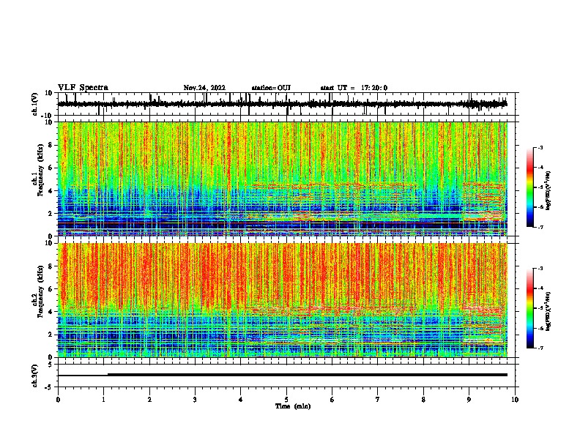The width and height of the screenshot is (580, 448).
Task: Click the "ch.1 Frequency (kHz)" axis label
Action: tap(38, 170)
